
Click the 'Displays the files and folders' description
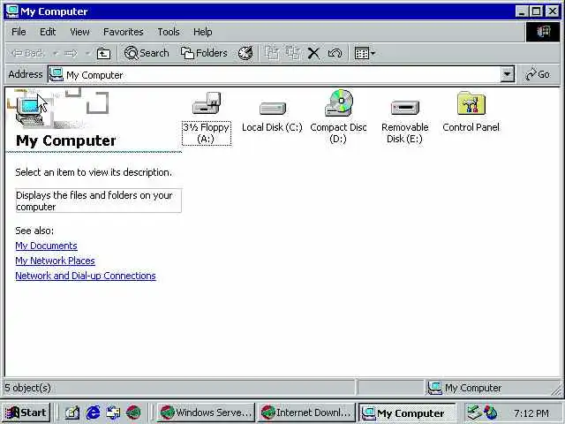[x=98, y=201]
